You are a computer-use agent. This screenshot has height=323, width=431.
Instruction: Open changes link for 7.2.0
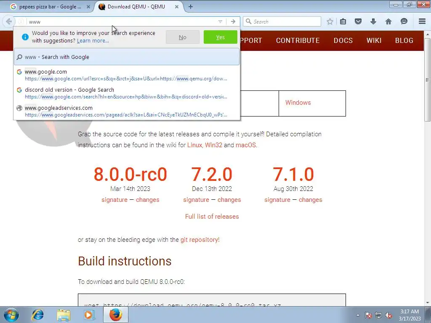229,200
